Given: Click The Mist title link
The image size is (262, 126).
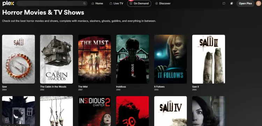Looking at the screenshot, I should click(83, 87).
